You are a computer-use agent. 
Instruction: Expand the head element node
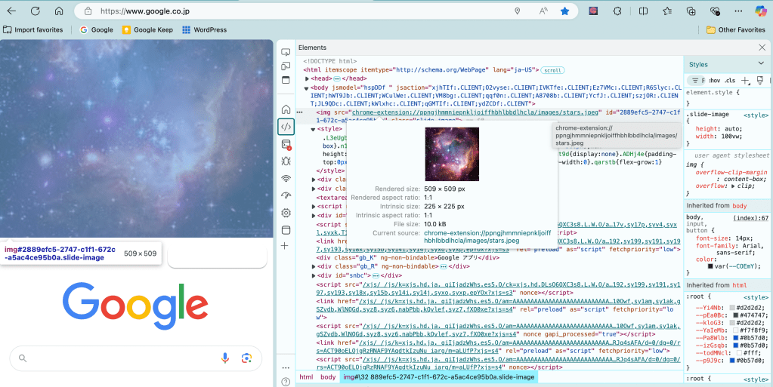coord(308,78)
